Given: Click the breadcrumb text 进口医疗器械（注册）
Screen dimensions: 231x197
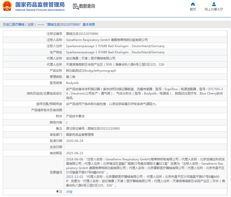Looking at the screenshot, I should pyautogui.click(x=21, y=25).
